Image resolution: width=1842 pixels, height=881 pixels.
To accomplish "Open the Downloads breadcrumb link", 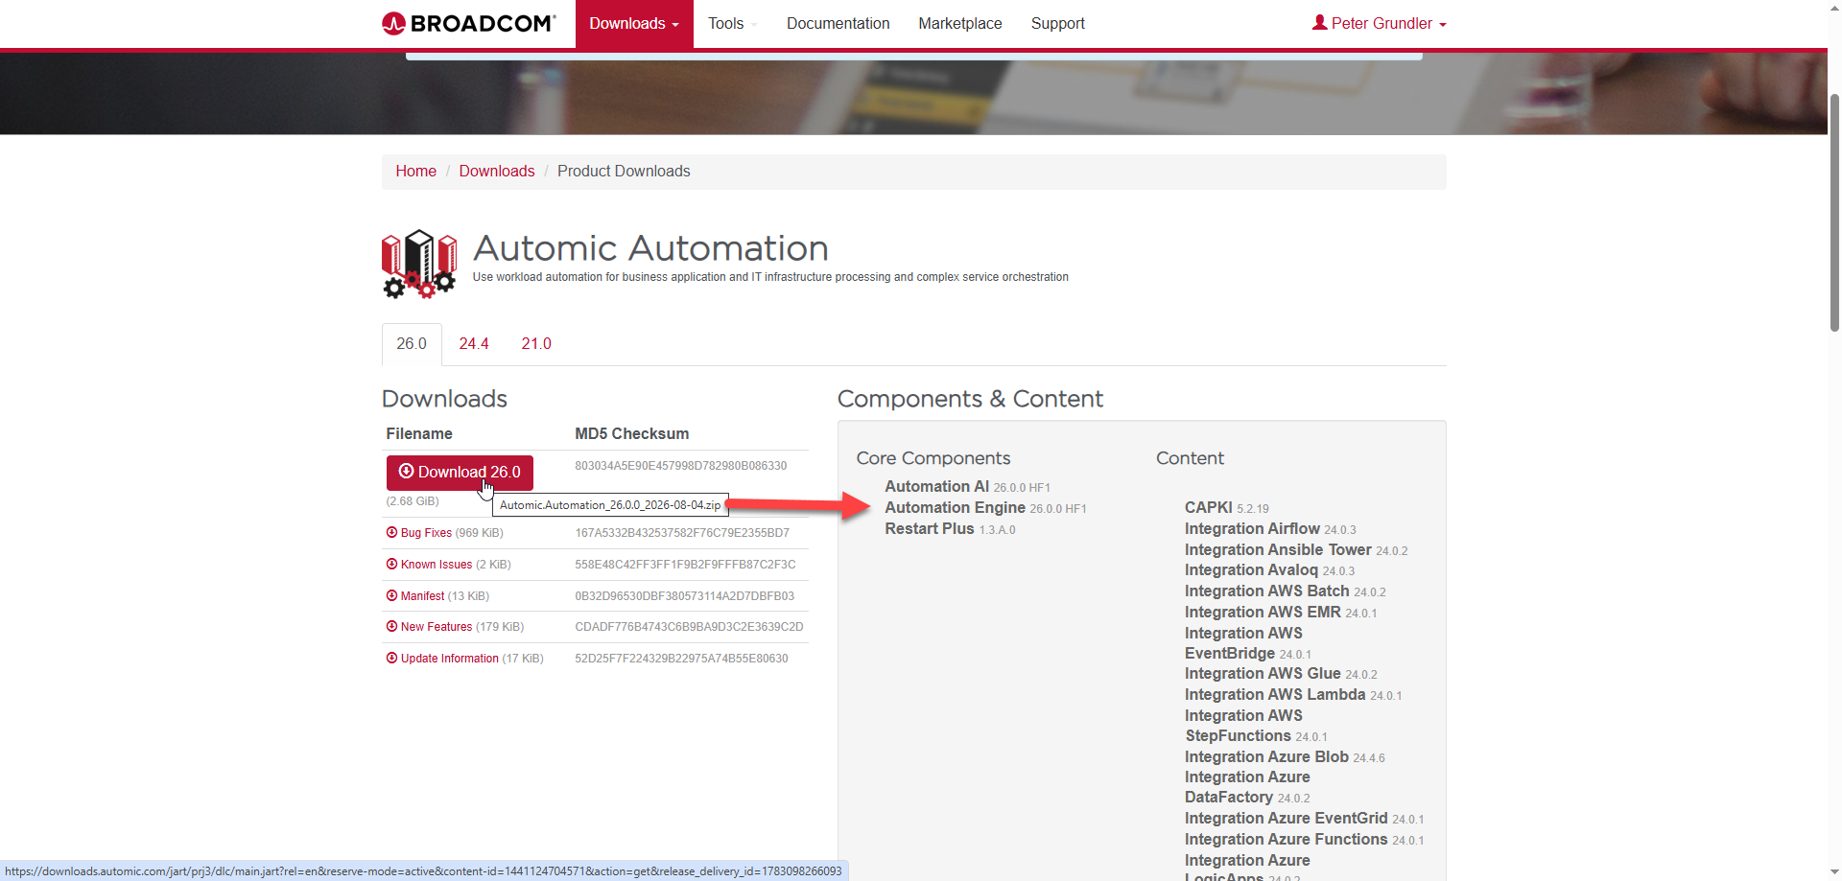I will (x=497, y=171).
